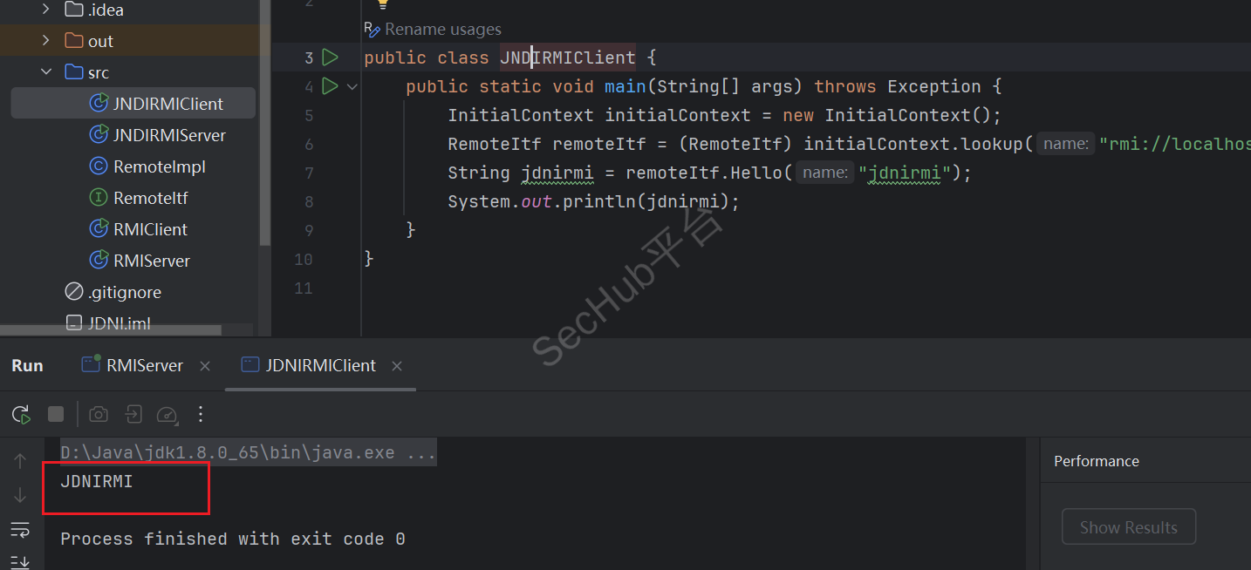Select the JDNIRMIClient run tab
This screenshot has height=570, width=1251.
pos(320,365)
